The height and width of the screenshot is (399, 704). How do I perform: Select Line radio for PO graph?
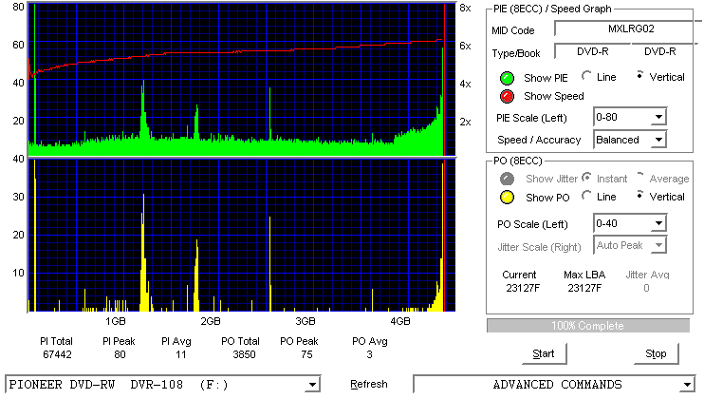(x=586, y=196)
